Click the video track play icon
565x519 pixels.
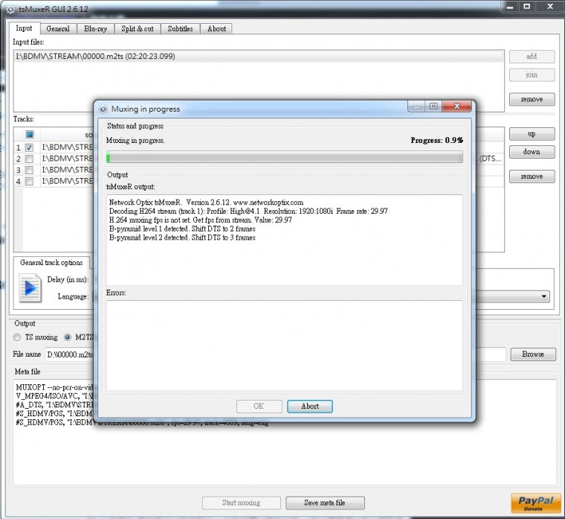click(x=30, y=288)
